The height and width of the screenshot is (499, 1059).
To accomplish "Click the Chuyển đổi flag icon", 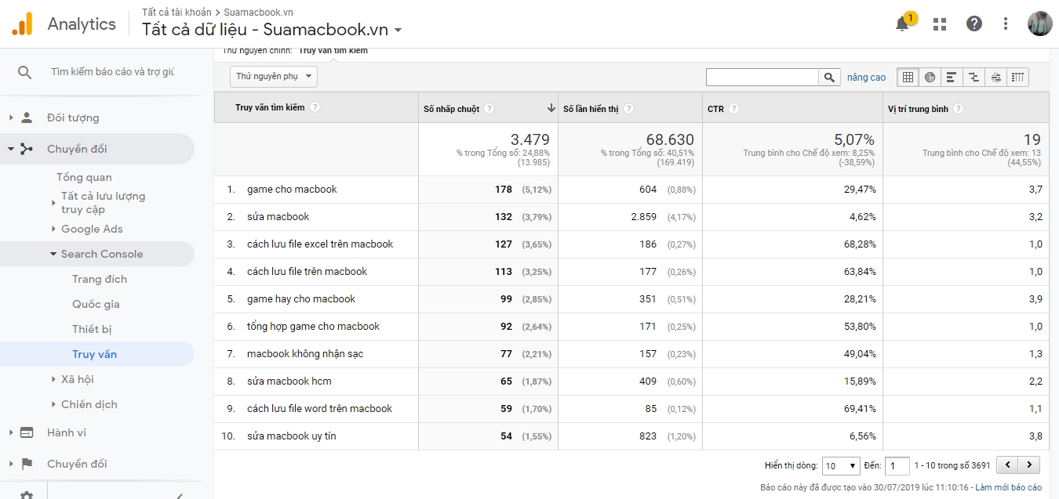I will click(27, 464).
